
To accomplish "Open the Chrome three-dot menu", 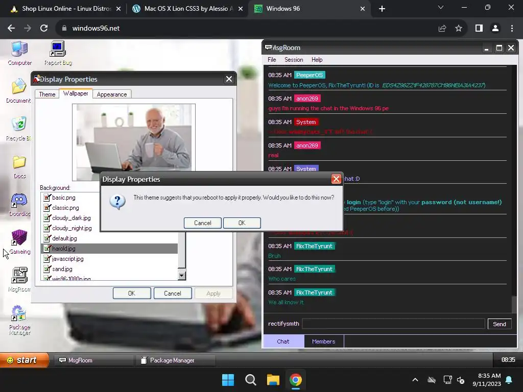I will [x=512, y=29].
